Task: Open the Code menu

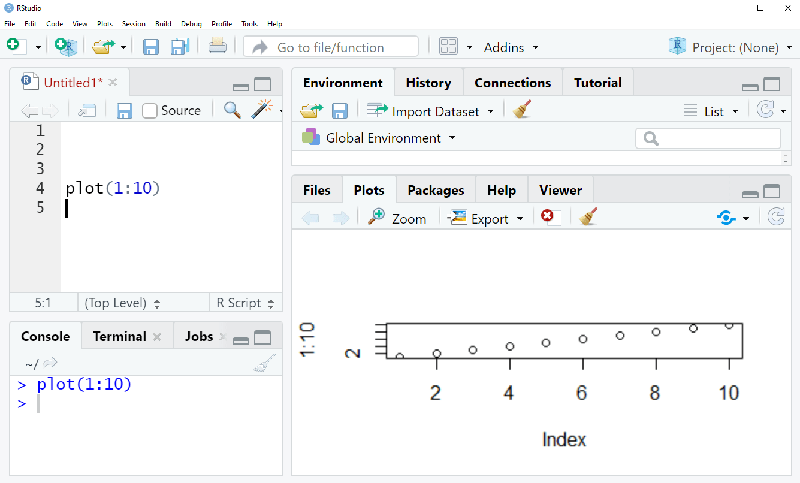Action: coord(55,24)
